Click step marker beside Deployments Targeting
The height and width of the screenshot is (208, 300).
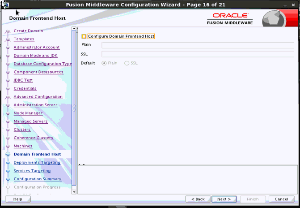[8, 163]
